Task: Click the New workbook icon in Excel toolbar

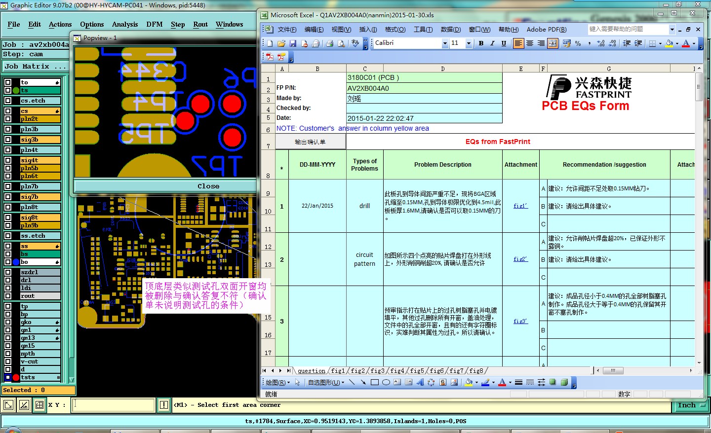Action: coord(270,43)
